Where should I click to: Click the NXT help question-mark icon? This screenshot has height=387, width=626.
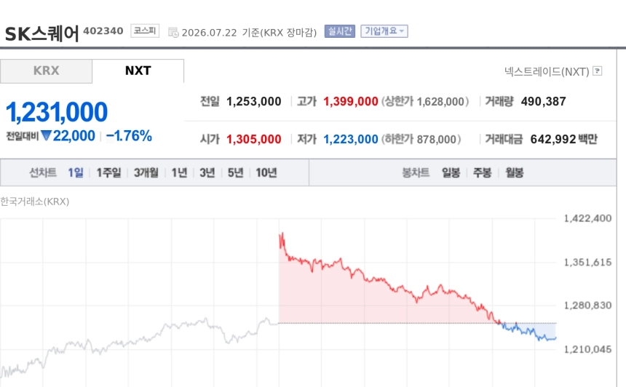(598, 71)
